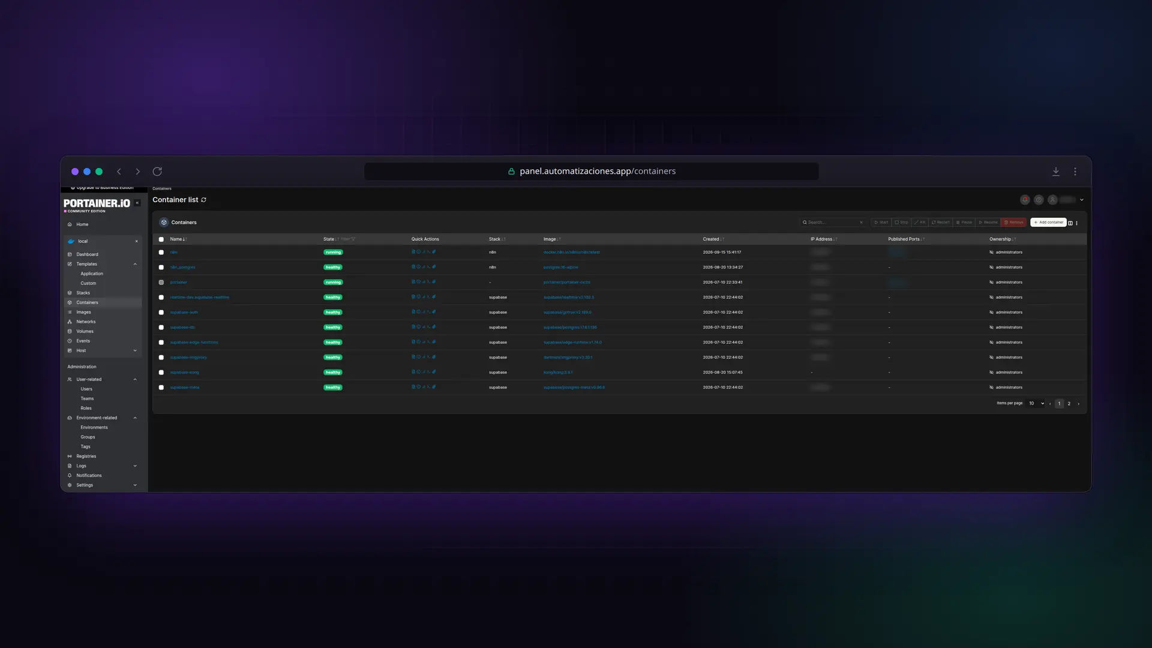Expand the Logs section in the sidebar
1152x648 pixels.
[x=135, y=466]
